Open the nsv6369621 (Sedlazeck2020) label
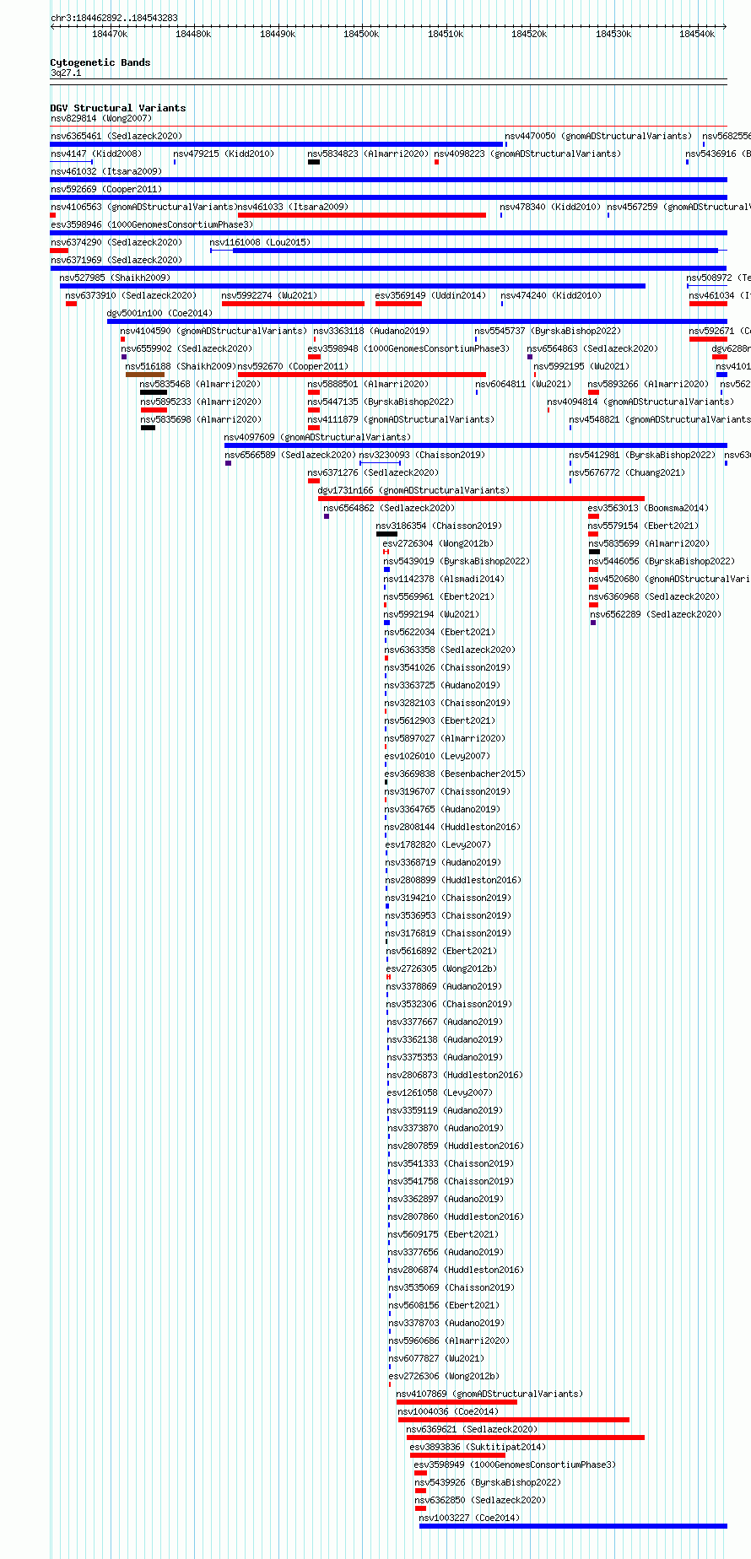751x1559 pixels. pyautogui.click(x=472, y=1429)
